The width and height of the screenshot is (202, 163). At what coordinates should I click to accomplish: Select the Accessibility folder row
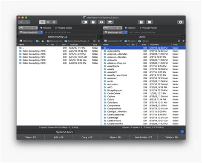coord(143,51)
